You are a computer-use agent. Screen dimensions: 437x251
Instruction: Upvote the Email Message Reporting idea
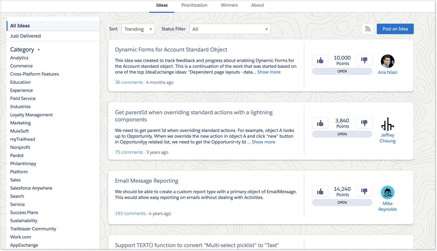point(320,191)
